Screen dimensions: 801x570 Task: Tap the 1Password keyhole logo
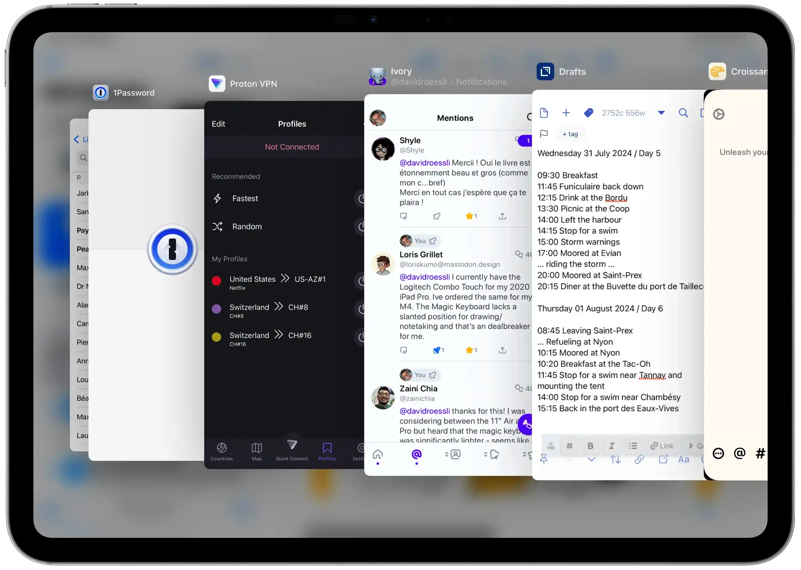(172, 249)
